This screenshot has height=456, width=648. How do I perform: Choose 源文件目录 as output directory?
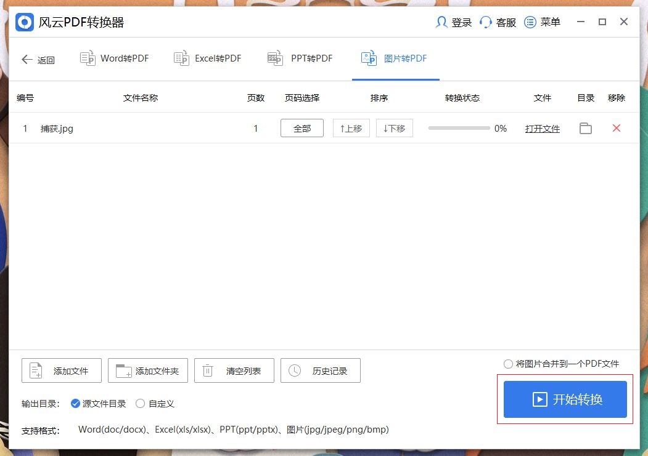75,403
